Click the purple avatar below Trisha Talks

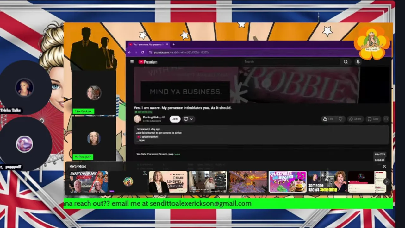click(24, 144)
